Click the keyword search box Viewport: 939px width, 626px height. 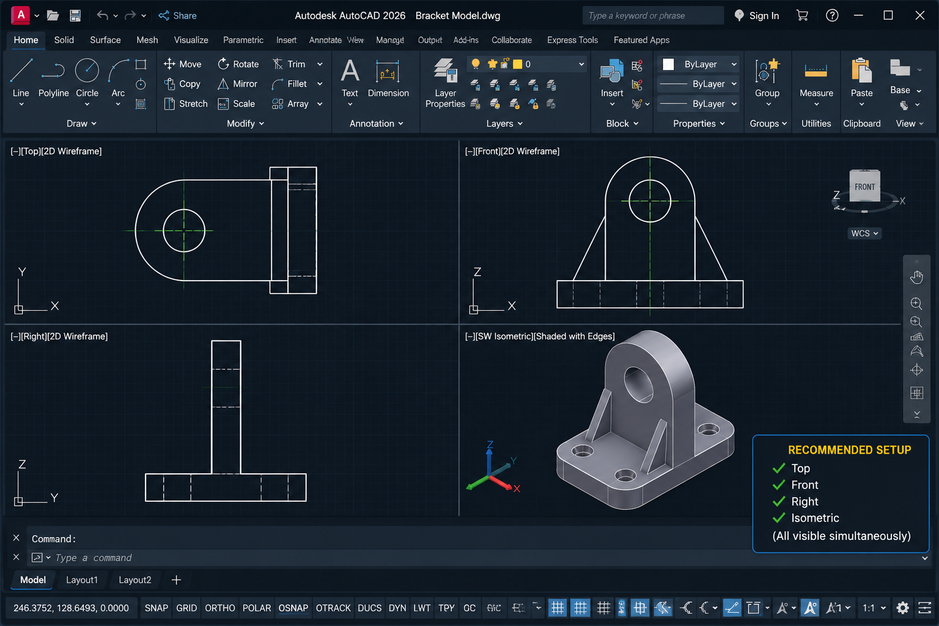pyautogui.click(x=653, y=15)
